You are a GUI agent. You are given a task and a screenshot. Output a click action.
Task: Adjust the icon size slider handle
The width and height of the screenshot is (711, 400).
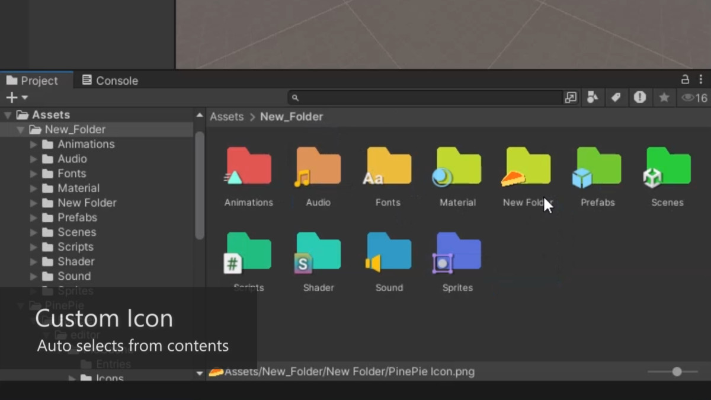[677, 372]
